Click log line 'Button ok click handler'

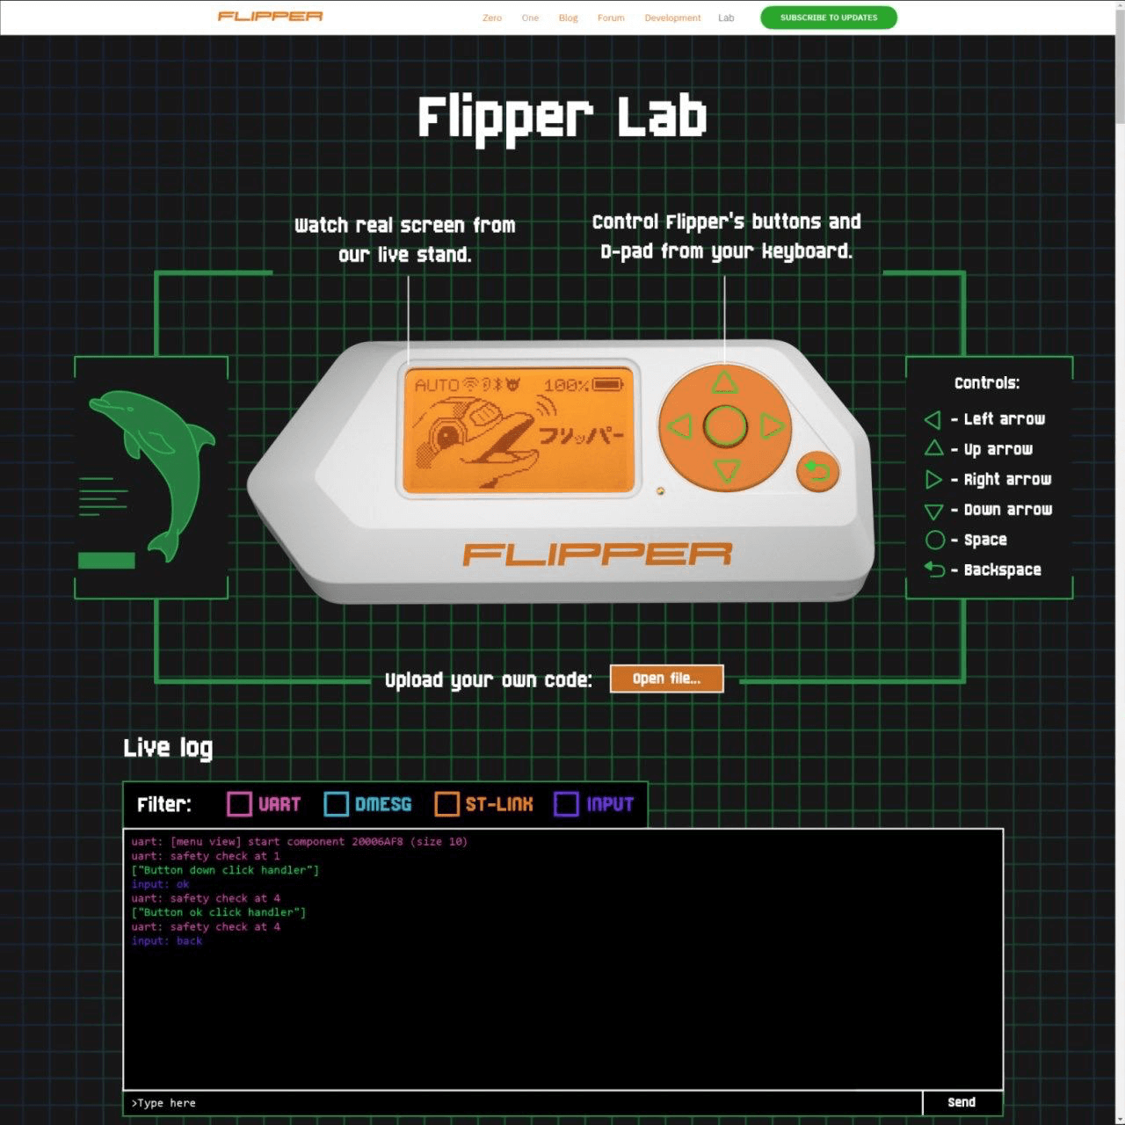tap(219, 912)
